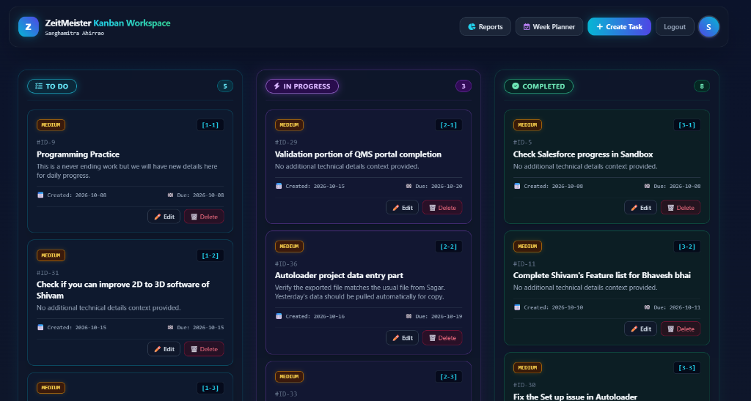Viewport: 751px width, 401px height.
Task: Click MEDIUM badge on Autoloader data entry card
Action: pyautogui.click(x=289, y=246)
